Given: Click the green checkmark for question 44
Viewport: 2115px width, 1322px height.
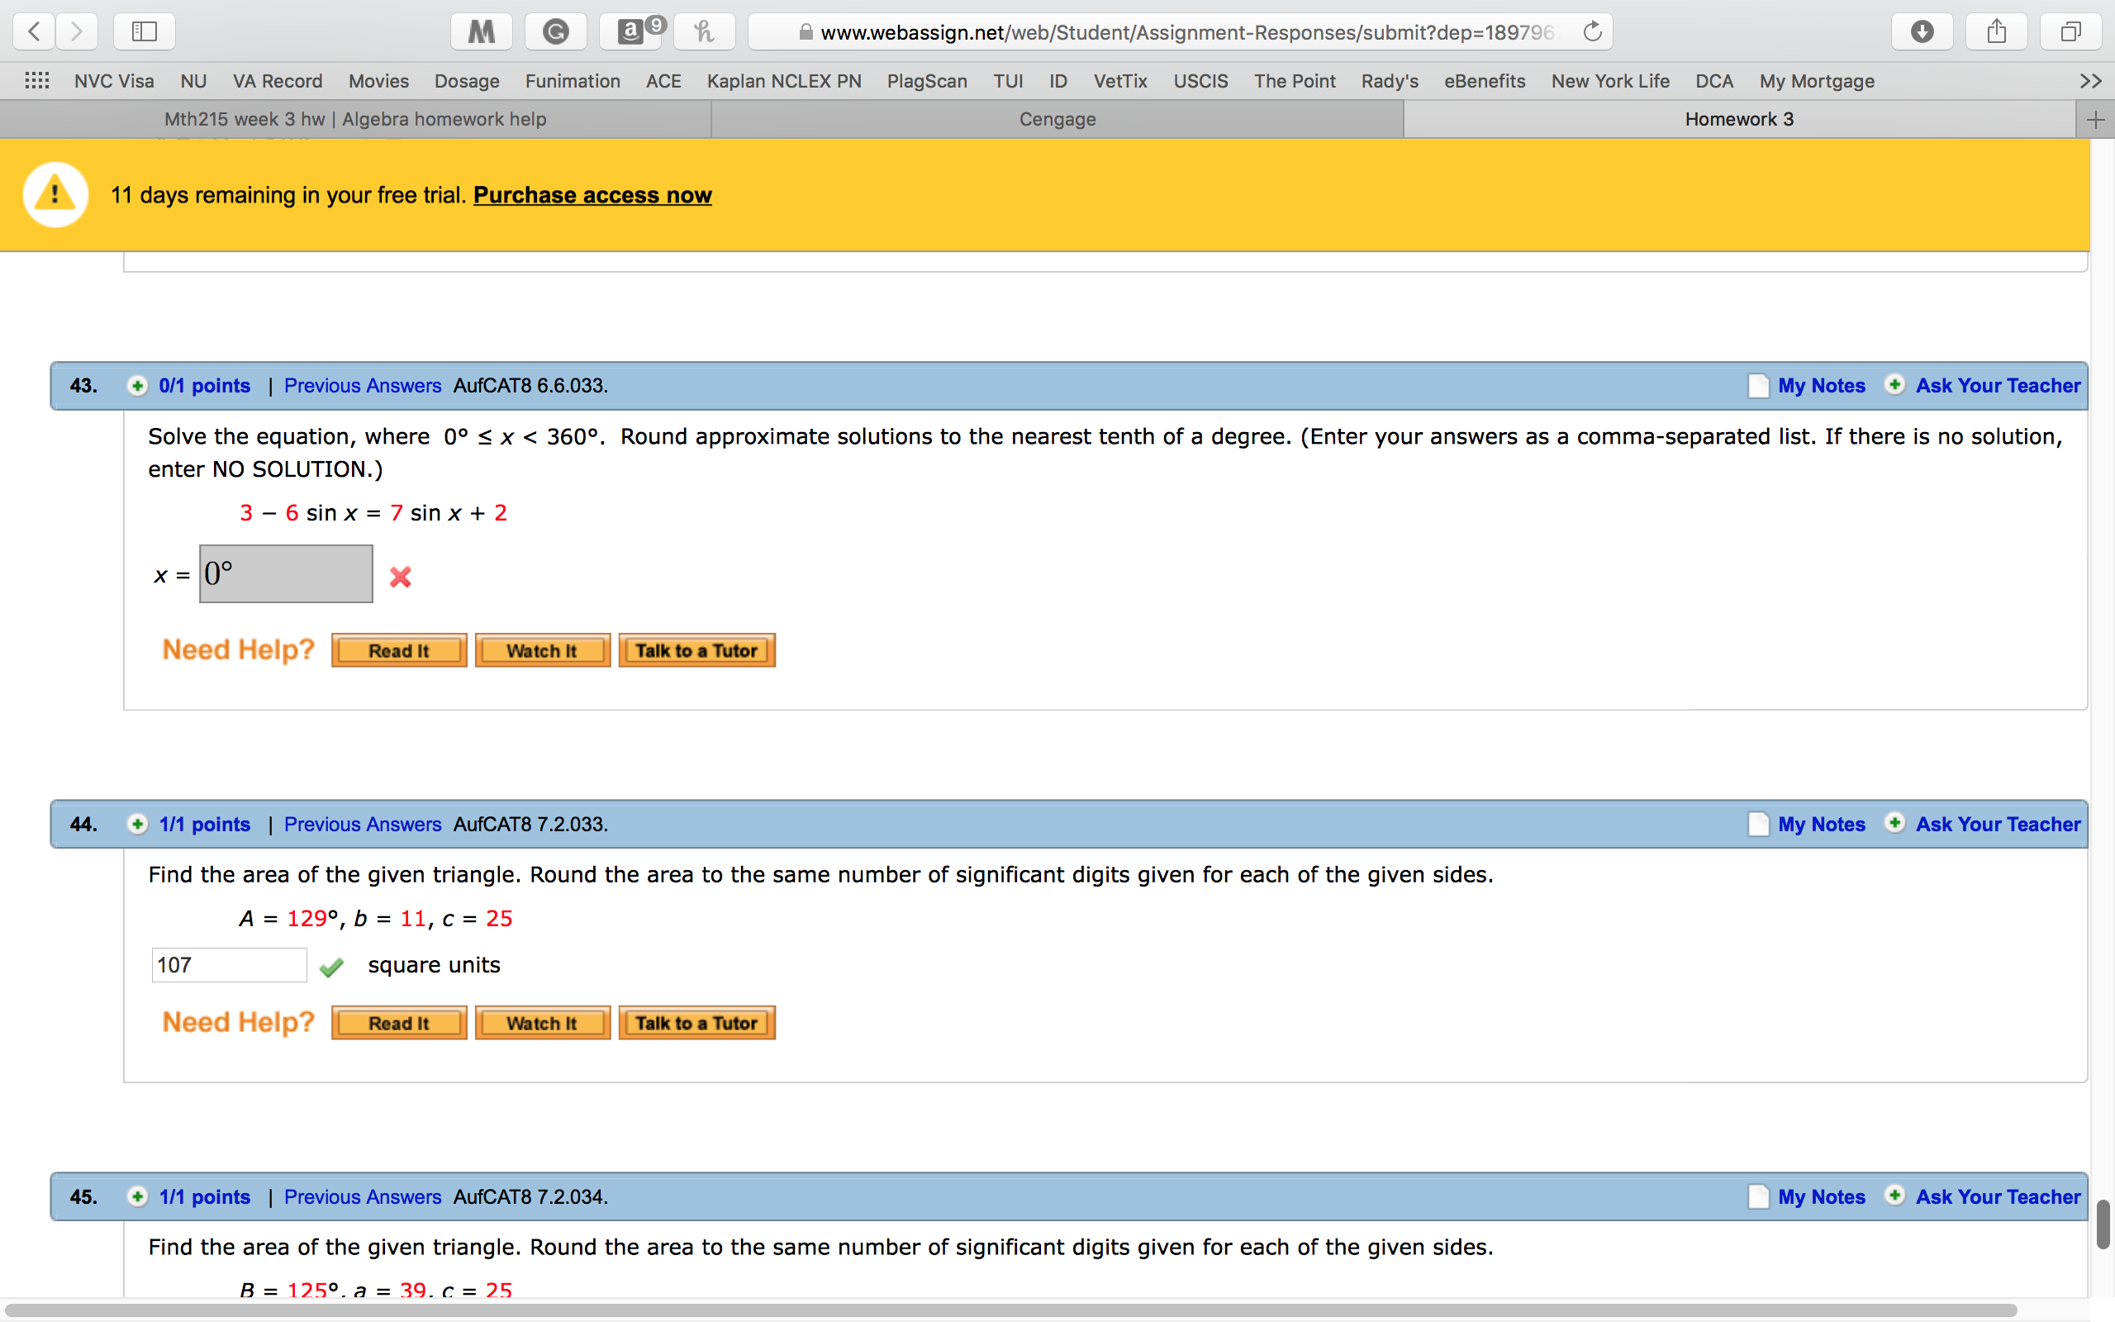Looking at the screenshot, I should click(x=331, y=966).
